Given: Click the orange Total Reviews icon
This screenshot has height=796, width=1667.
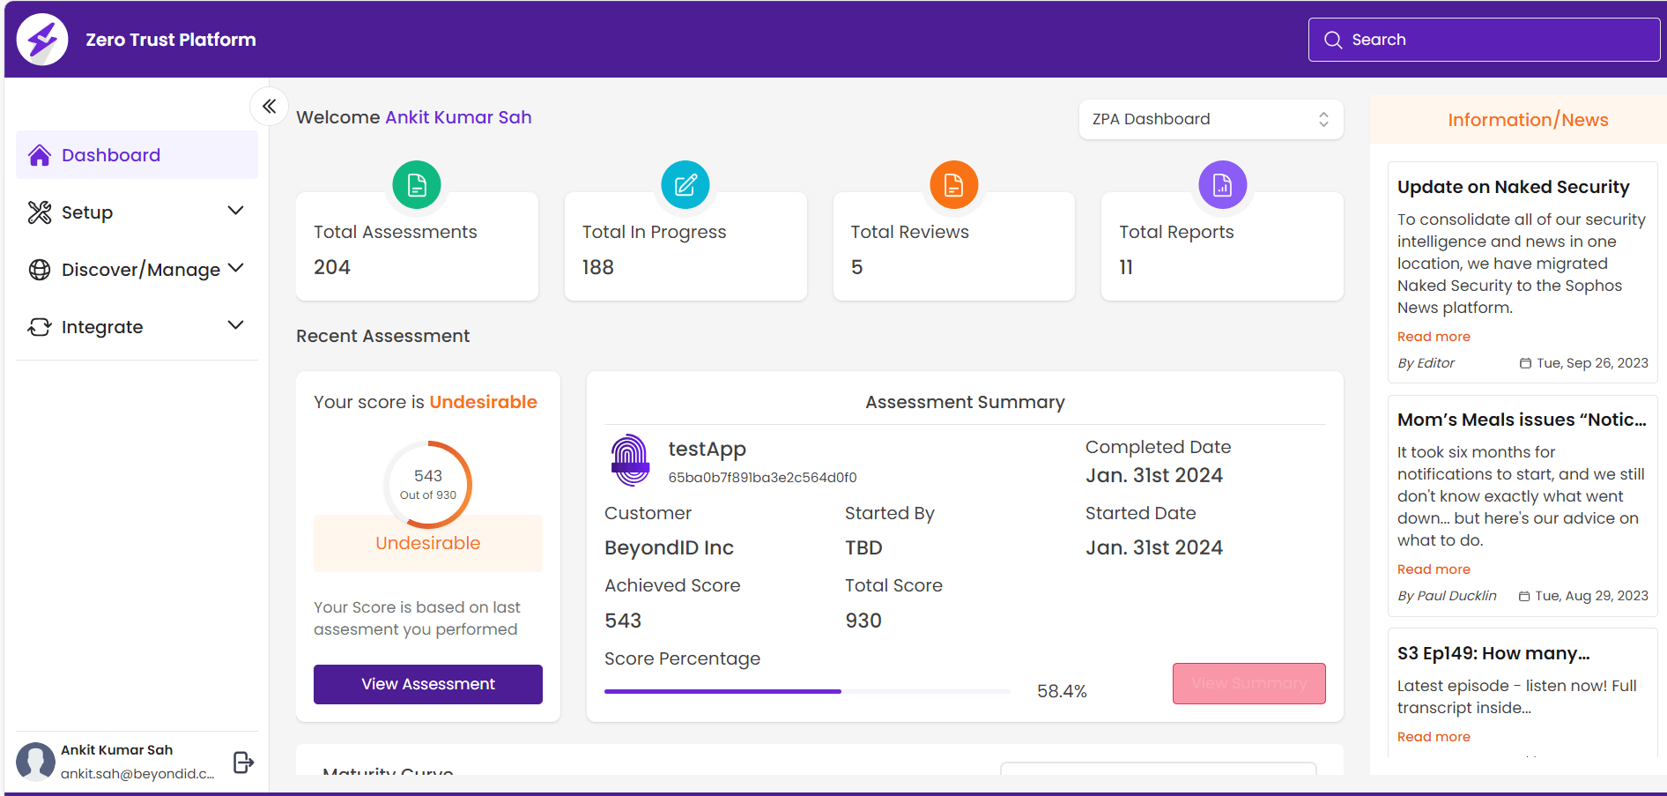Looking at the screenshot, I should pyautogui.click(x=954, y=185).
